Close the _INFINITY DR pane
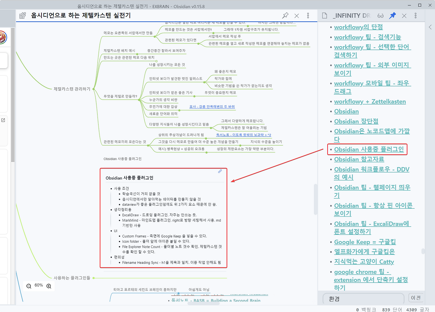The image size is (435, 312). [x=404, y=16]
